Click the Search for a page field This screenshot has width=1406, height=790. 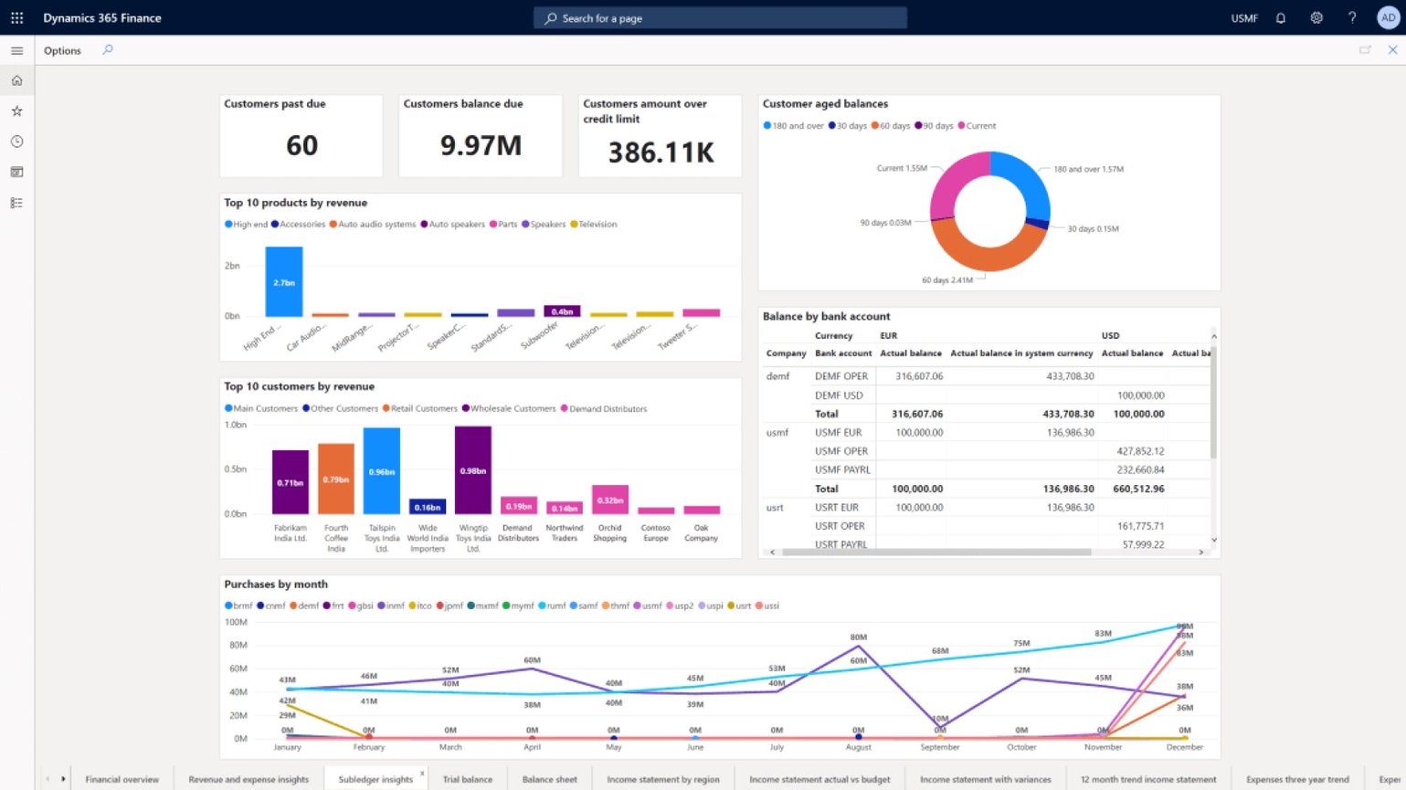[x=720, y=17]
